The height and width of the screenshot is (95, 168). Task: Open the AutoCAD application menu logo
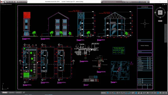point(1,2)
